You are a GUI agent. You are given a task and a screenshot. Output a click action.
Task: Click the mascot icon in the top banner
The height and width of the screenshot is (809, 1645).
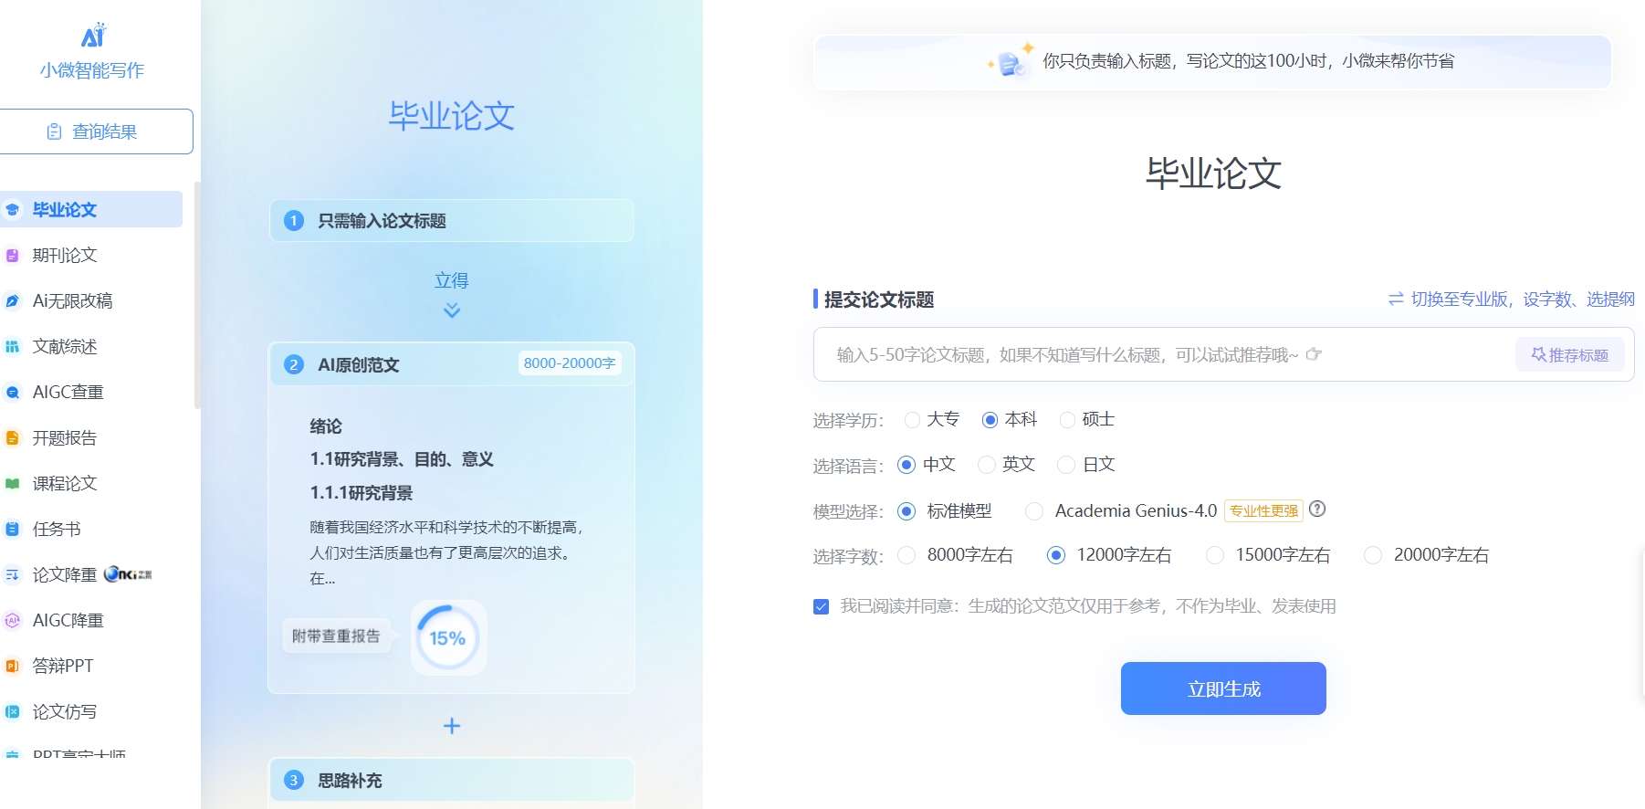1011,61
